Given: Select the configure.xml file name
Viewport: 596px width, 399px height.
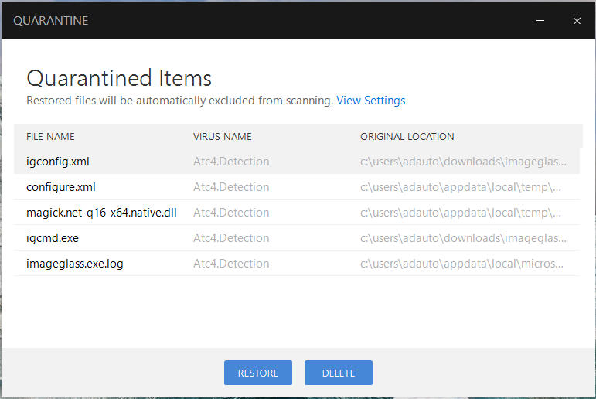Looking at the screenshot, I should pos(61,187).
